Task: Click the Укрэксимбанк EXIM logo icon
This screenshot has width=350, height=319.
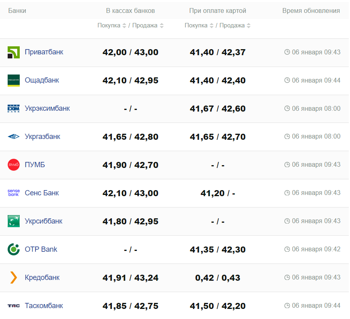Action: [x=14, y=109]
